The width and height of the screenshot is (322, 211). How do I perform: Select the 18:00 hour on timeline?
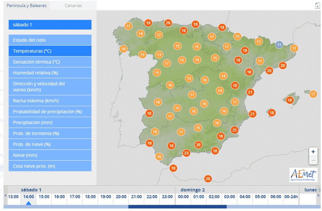(x=90, y=197)
